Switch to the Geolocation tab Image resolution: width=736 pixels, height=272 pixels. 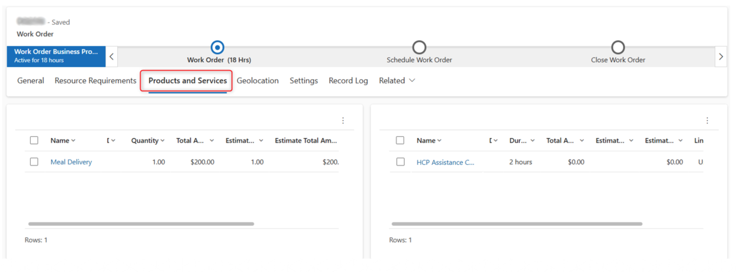point(257,81)
